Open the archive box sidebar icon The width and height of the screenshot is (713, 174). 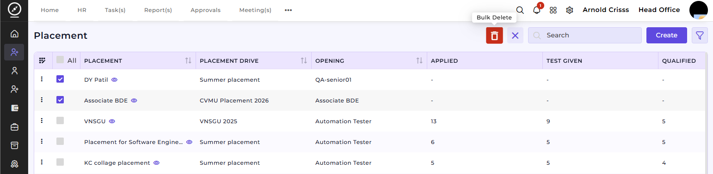tap(14, 145)
